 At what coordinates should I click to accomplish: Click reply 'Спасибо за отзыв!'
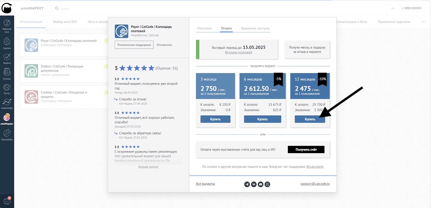(x=133, y=99)
